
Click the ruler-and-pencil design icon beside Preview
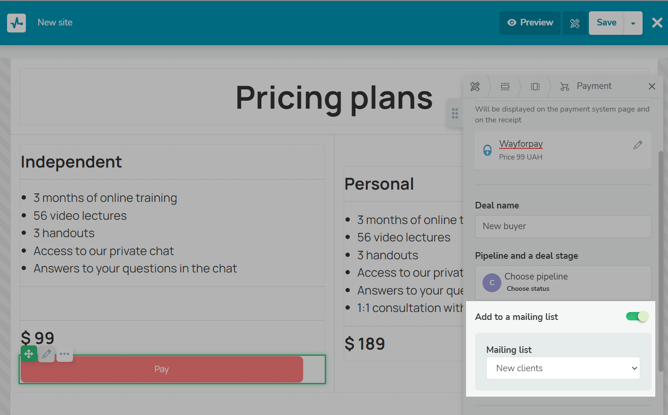tap(575, 23)
